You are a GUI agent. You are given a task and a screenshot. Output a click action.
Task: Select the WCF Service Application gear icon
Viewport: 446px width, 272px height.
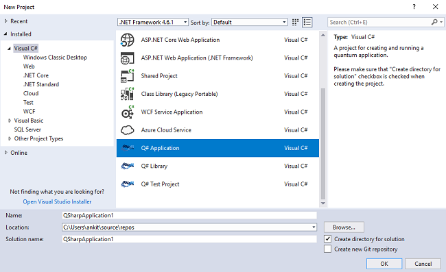pos(127,112)
